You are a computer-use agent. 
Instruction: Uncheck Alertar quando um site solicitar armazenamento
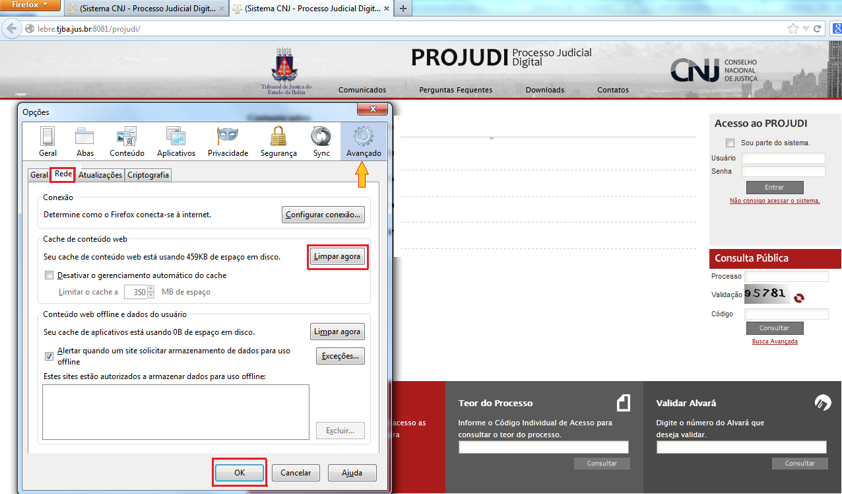click(49, 356)
